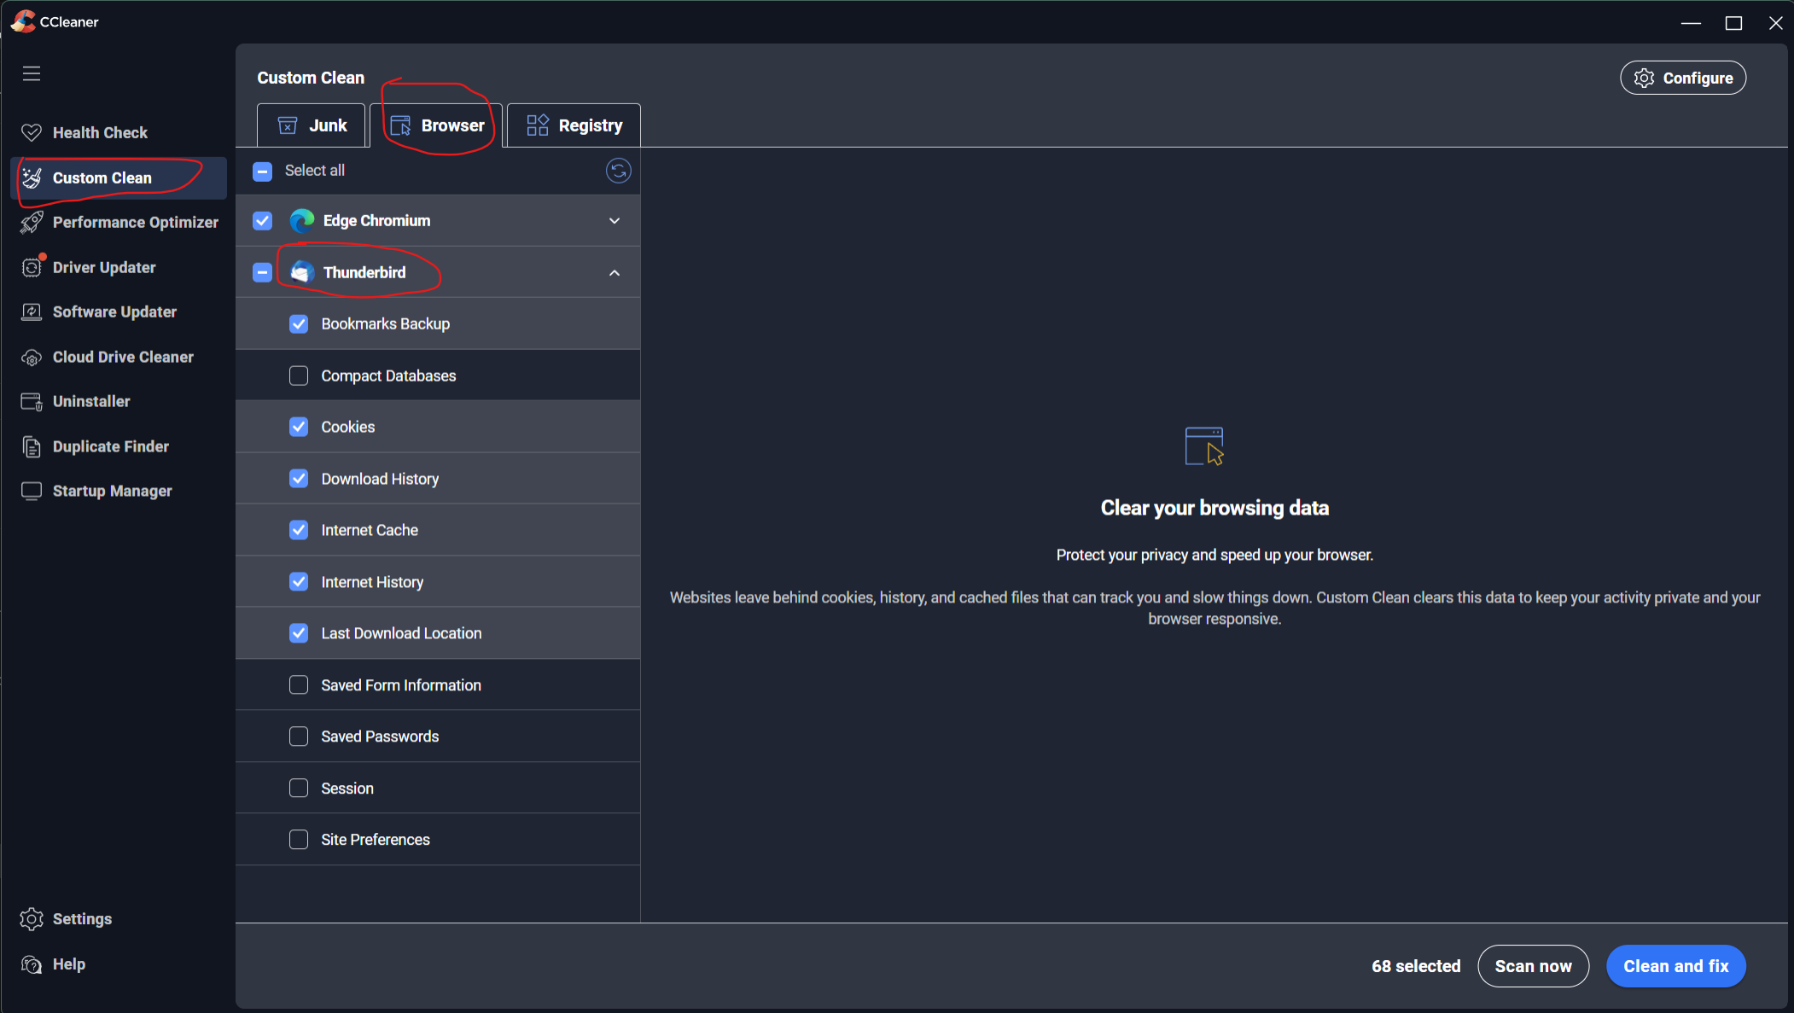Click the Software Updater icon
The width and height of the screenshot is (1794, 1013).
32,311
